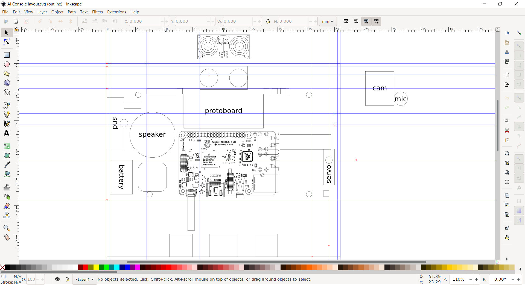525x285 pixels.
Task: Click the zoom plus button beside 110%
Action: (x=477, y=279)
